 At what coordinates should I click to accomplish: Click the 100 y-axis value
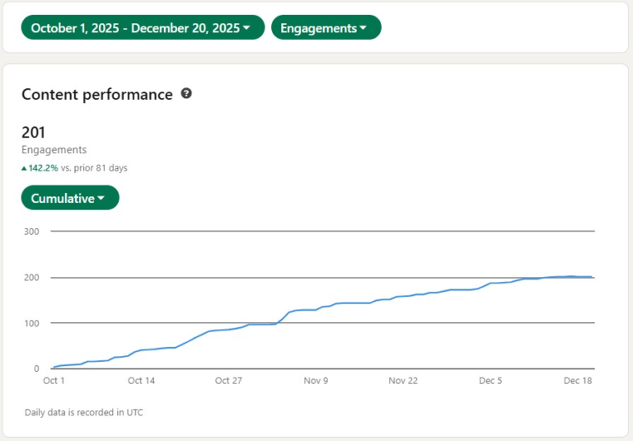(31, 323)
